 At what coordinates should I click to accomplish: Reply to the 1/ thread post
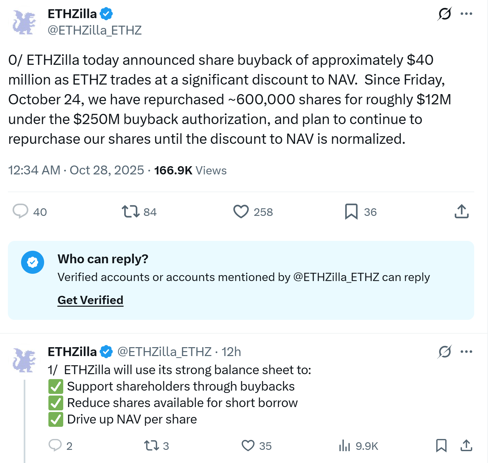coord(55,445)
